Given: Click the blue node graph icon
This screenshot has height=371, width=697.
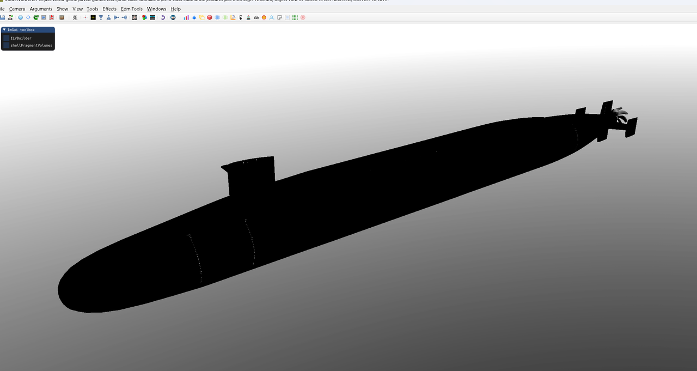Looking at the screenshot, I should 272,17.
